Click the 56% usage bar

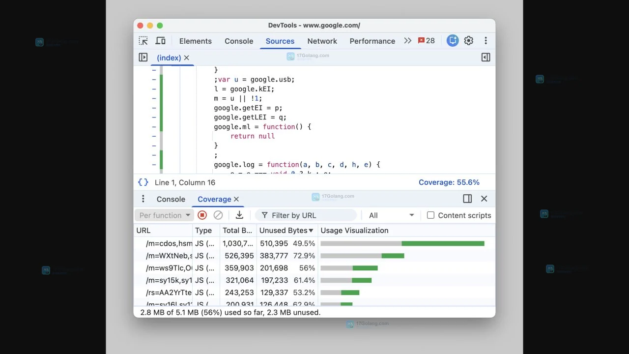[349, 268]
